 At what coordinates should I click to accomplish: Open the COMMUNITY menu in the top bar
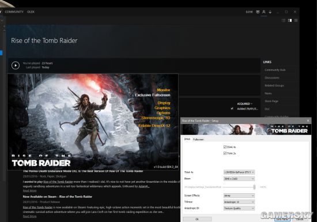coord(14,12)
